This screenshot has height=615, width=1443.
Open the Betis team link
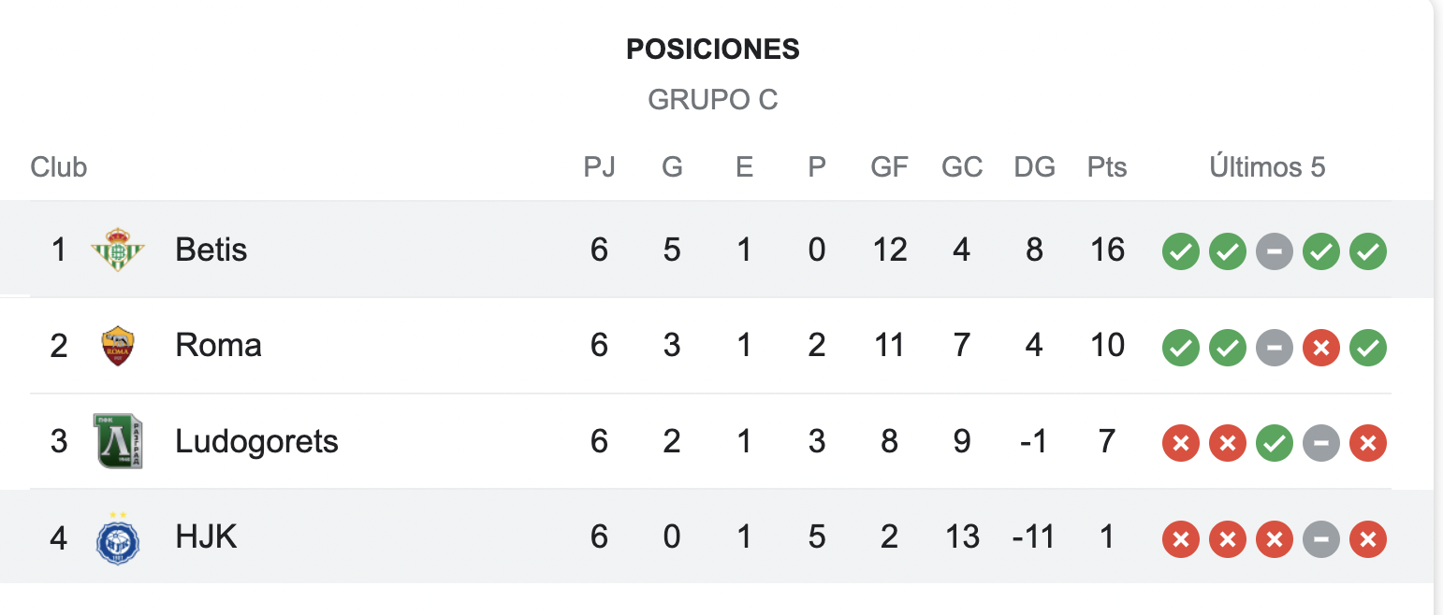(211, 250)
